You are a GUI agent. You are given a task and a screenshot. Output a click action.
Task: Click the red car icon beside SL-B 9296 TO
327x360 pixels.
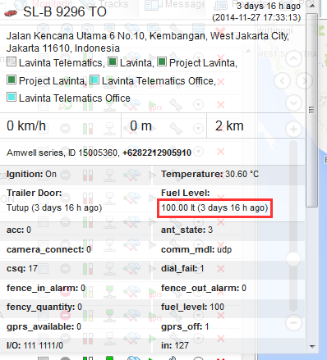[11, 12]
